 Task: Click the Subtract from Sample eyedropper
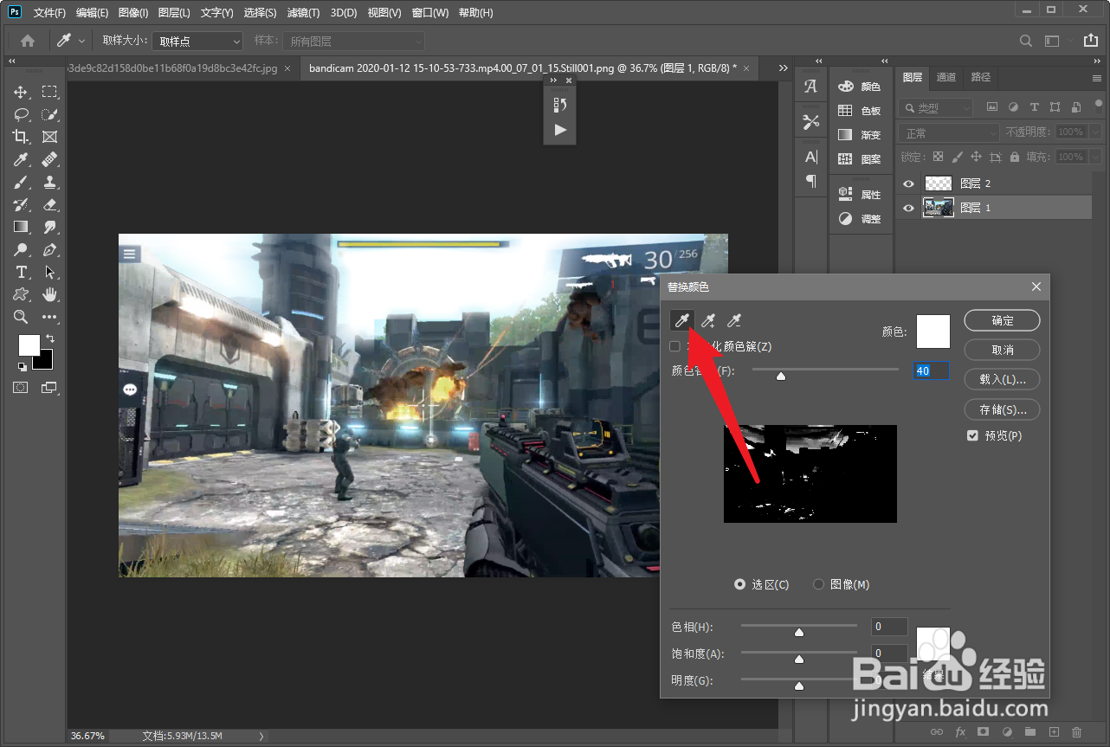[734, 322]
